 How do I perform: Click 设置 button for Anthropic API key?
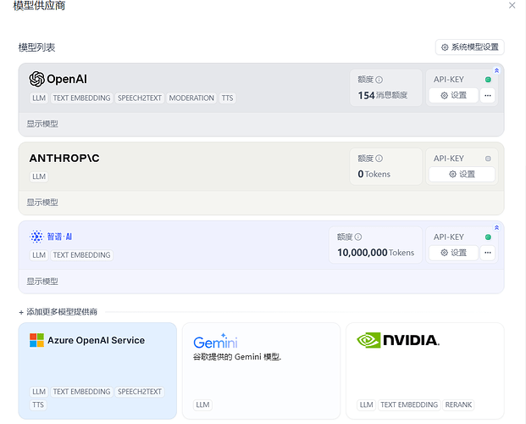[x=462, y=174]
